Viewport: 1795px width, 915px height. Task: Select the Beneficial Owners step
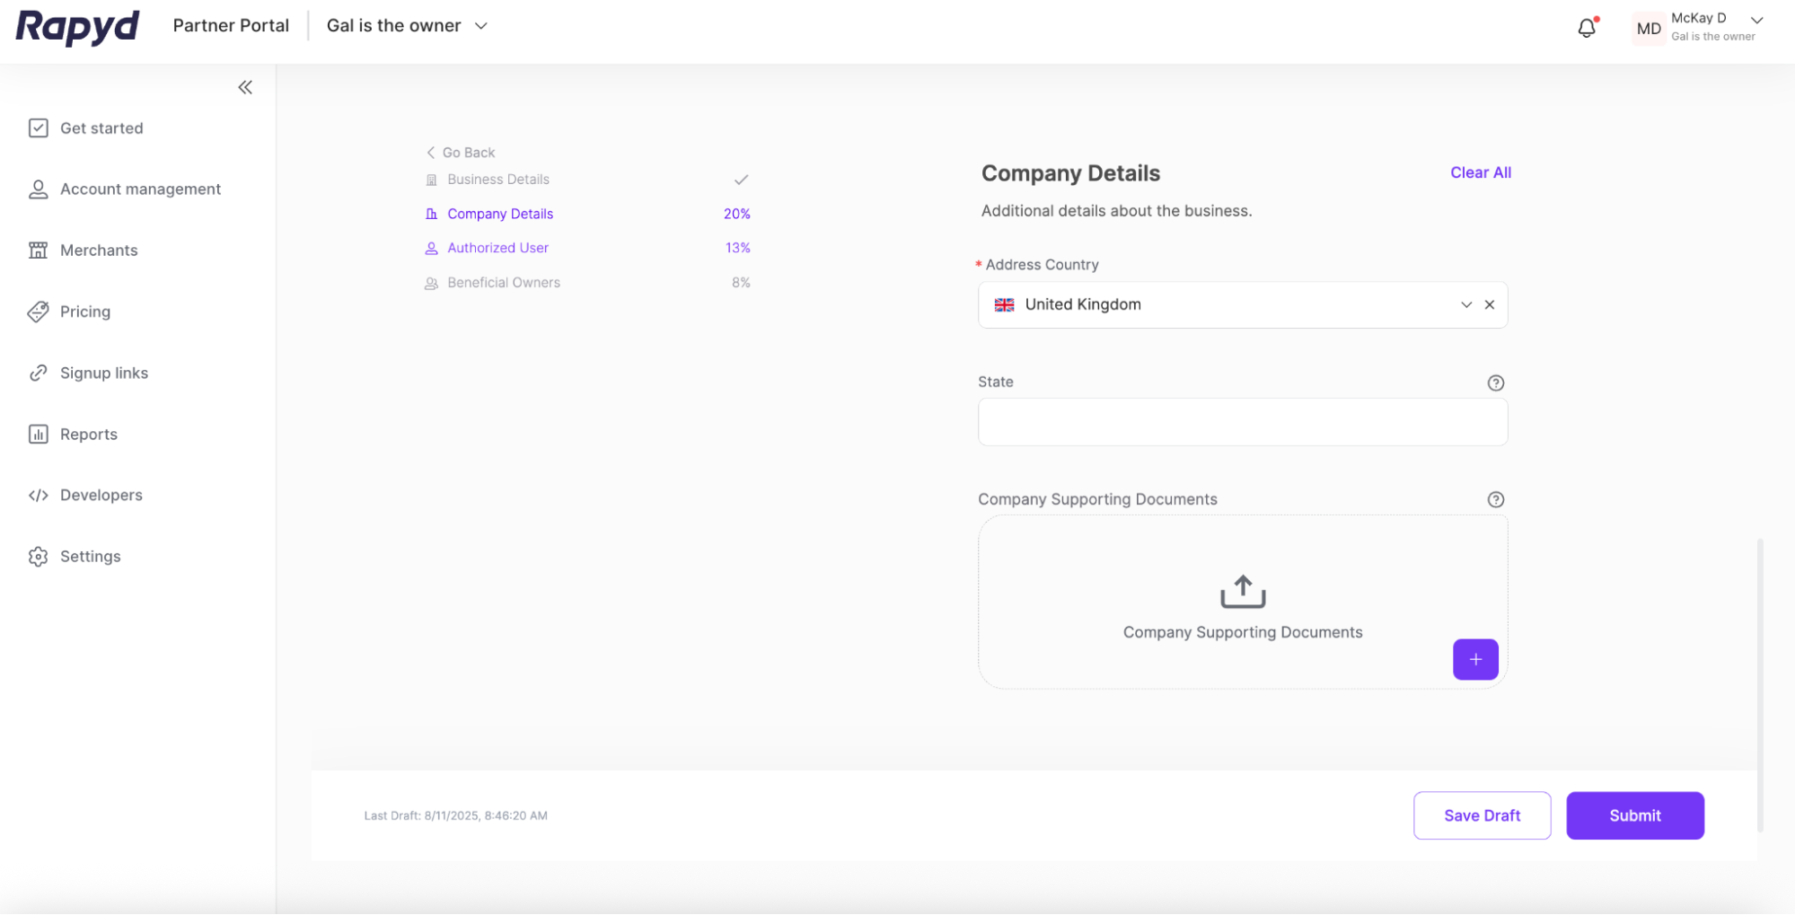tap(503, 283)
